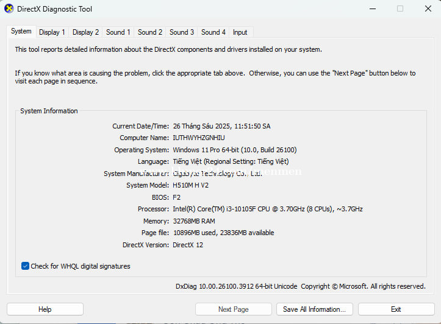Image resolution: width=441 pixels, height=324 pixels.
Task: Click the Operating System: label
Action: [x=142, y=150]
